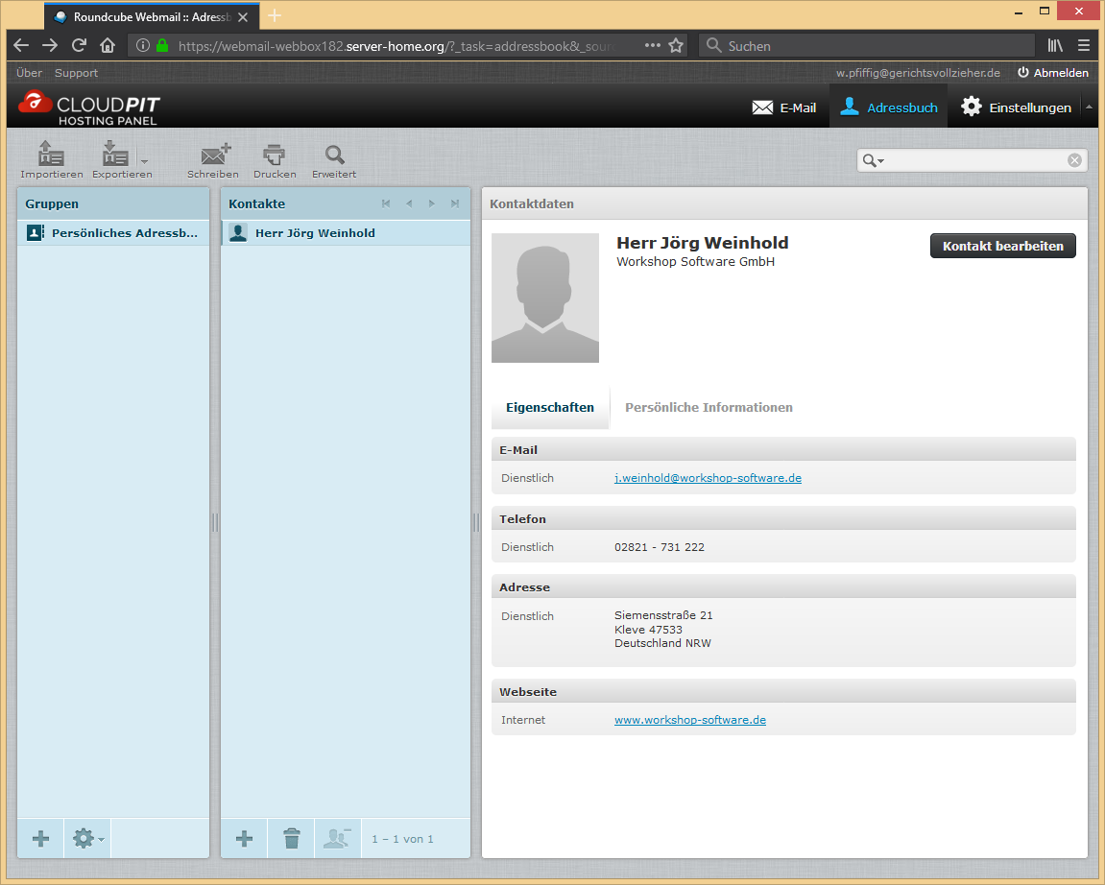Click the Importieren toolbar icon
Screen dimensions: 1105x885
[50, 158]
